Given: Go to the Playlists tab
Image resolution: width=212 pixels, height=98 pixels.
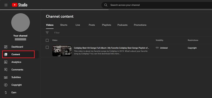Looking at the screenshot, I should (x=107, y=25).
